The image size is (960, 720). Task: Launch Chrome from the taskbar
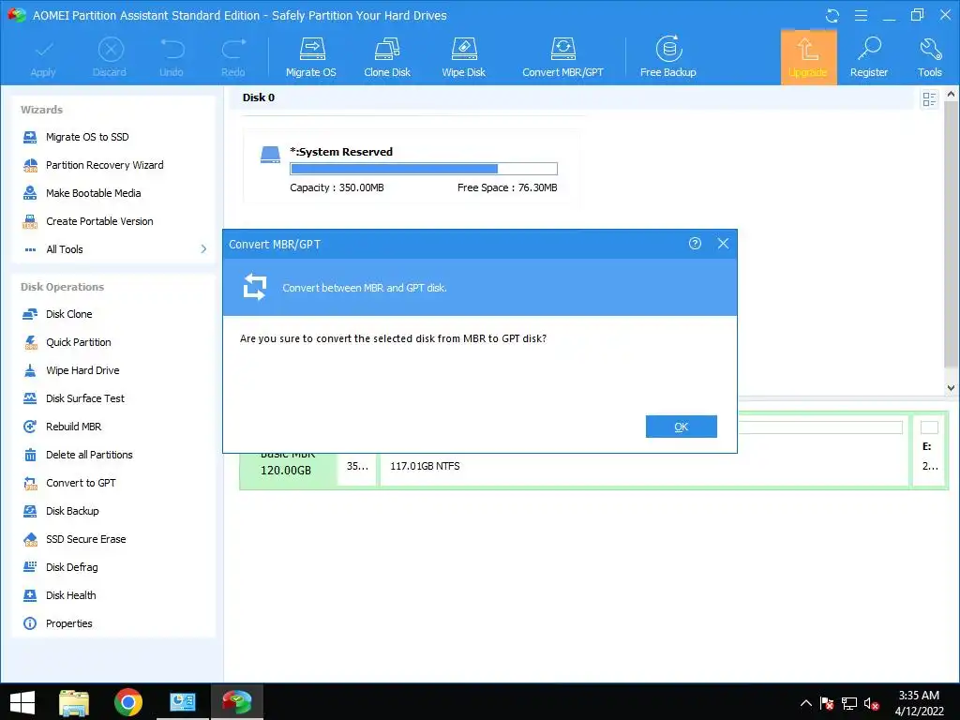coord(127,702)
